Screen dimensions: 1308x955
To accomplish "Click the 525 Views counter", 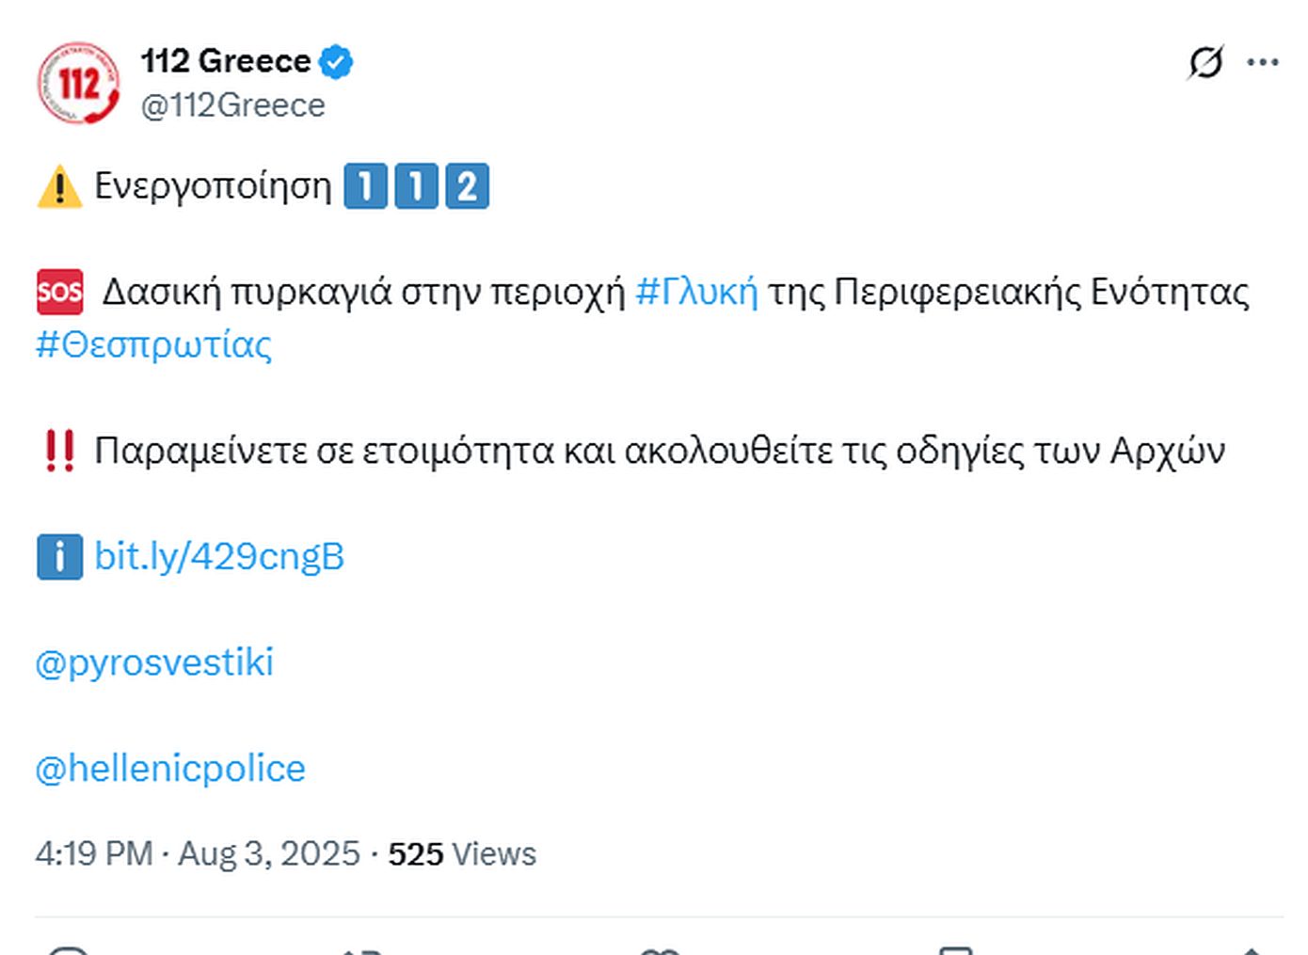I will (462, 853).
